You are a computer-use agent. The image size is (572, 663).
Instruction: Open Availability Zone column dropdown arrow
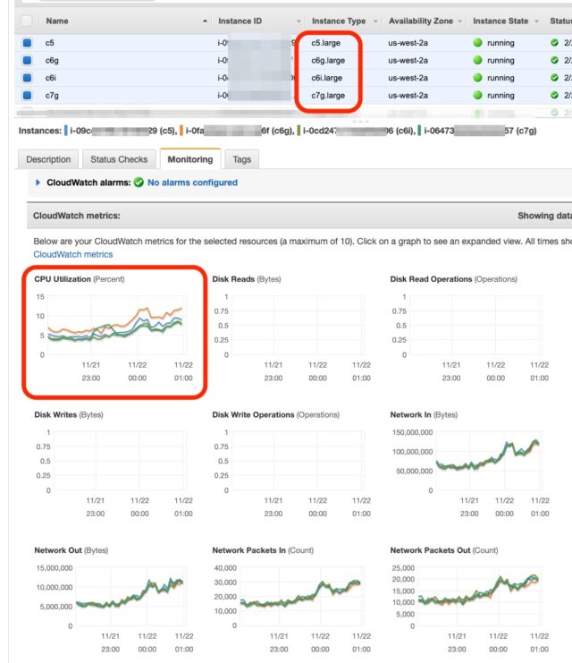click(459, 21)
